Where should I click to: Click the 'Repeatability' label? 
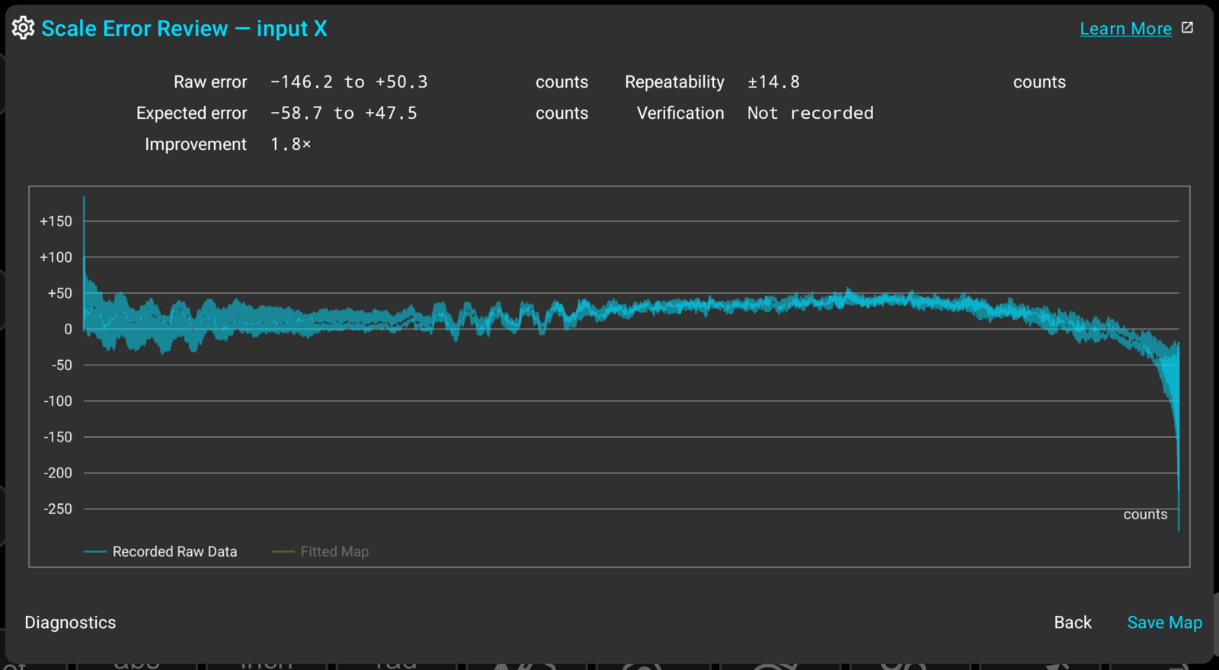click(x=674, y=82)
